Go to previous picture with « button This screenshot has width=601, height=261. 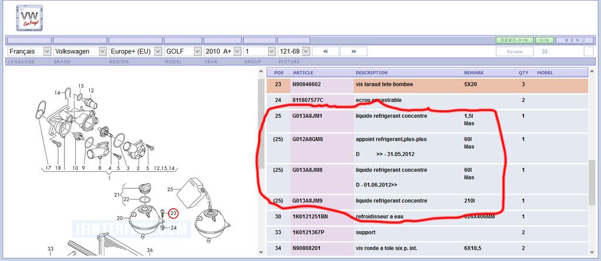coord(325,52)
